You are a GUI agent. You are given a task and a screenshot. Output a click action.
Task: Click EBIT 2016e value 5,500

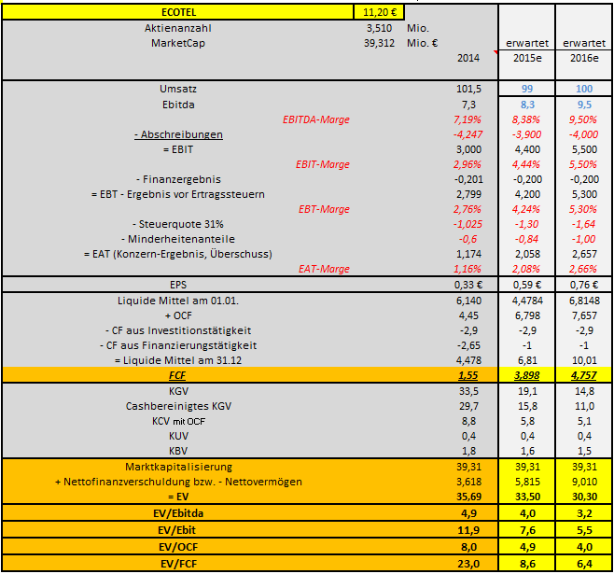584,149
